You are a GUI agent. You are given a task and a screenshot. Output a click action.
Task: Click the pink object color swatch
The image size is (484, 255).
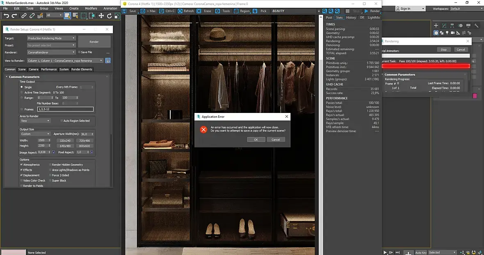475,96
